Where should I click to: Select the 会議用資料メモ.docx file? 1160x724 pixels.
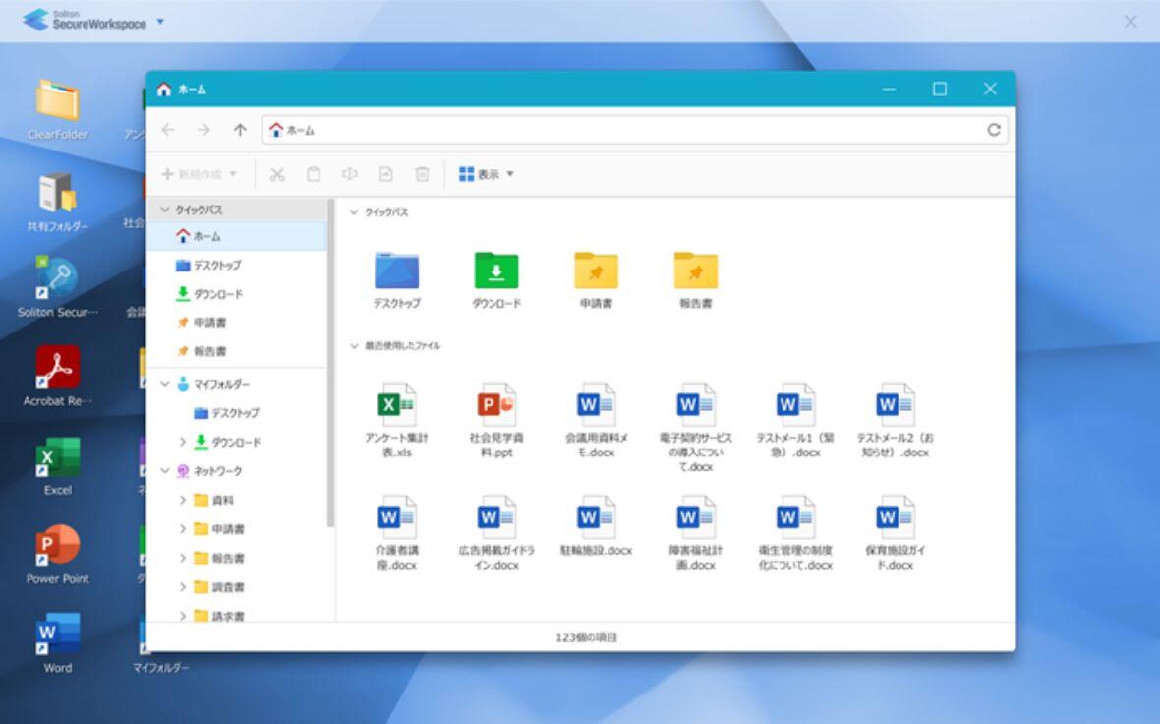597,420
